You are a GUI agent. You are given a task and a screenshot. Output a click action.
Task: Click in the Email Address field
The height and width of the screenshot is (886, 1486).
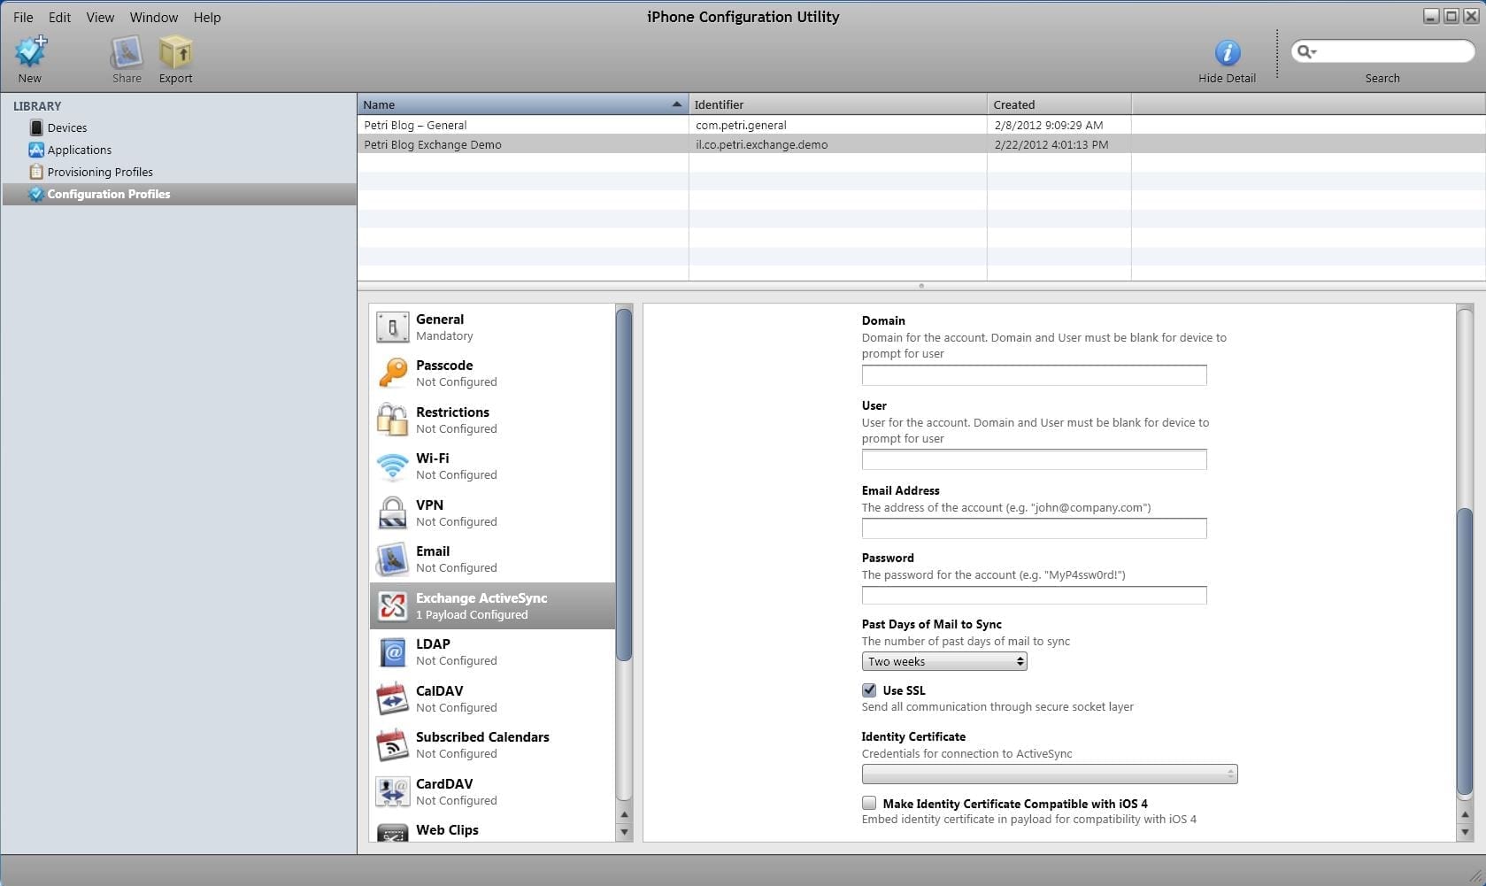tap(1034, 528)
